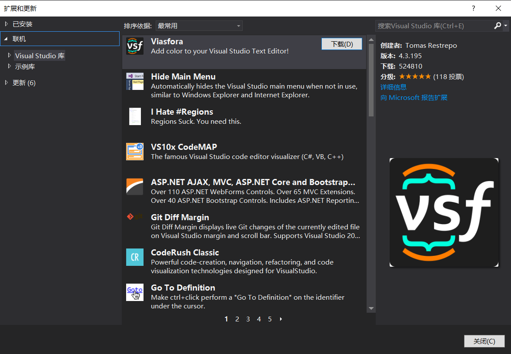Click the large Viasfora preview logo

[x=444, y=212]
